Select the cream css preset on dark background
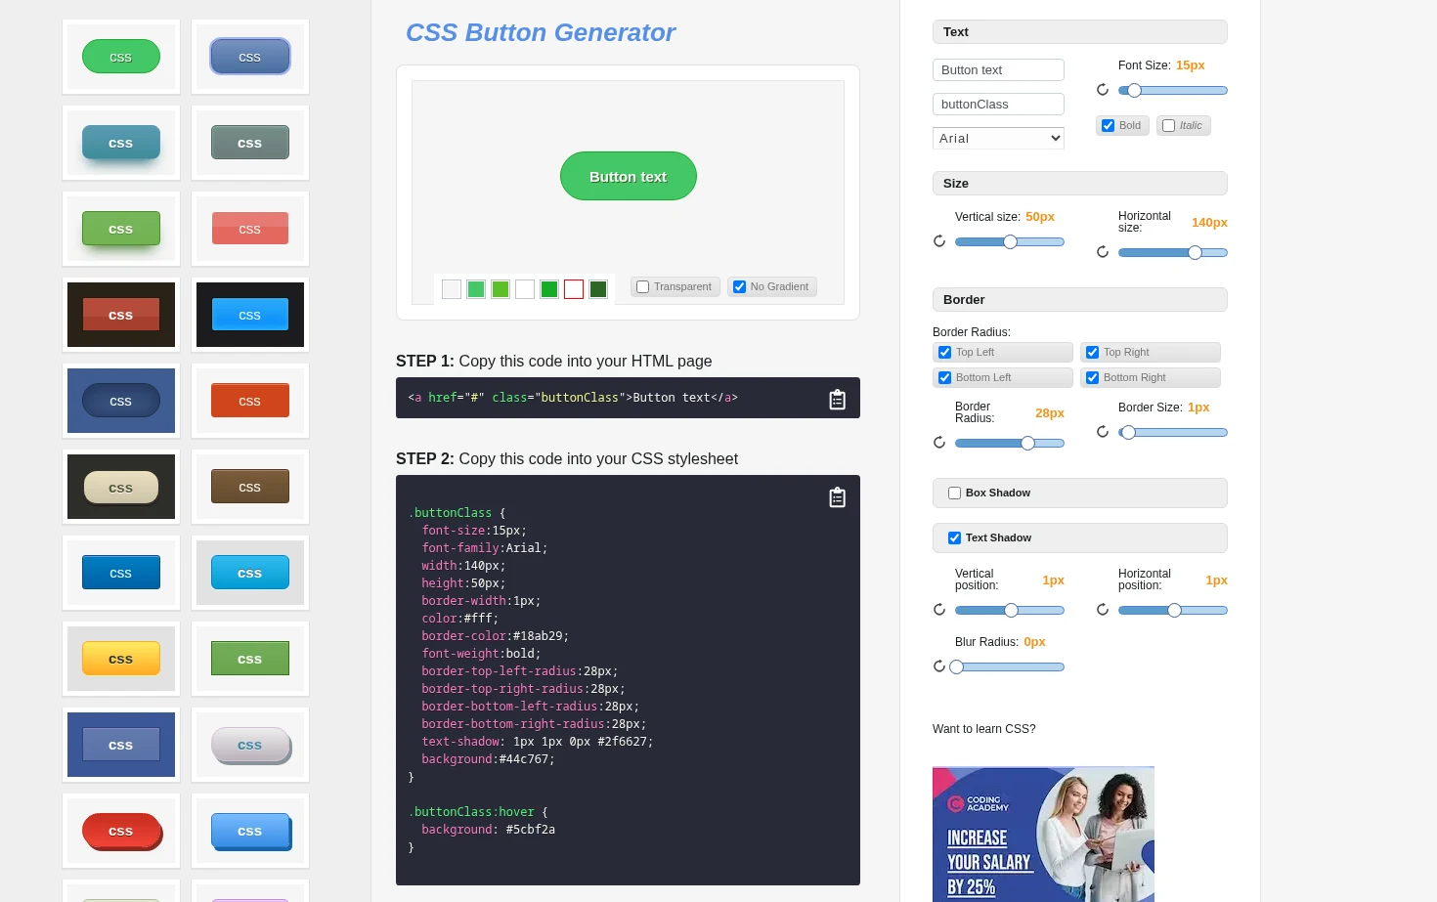Viewport: 1437px width, 902px height. [121, 487]
